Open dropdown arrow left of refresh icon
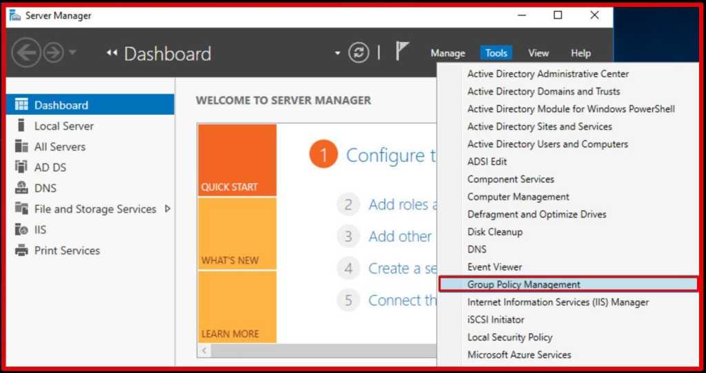Screen dimensions: 706x373 (x=337, y=54)
